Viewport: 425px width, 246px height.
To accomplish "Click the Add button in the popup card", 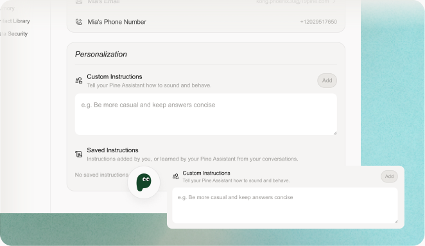I will tap(389, 176).
